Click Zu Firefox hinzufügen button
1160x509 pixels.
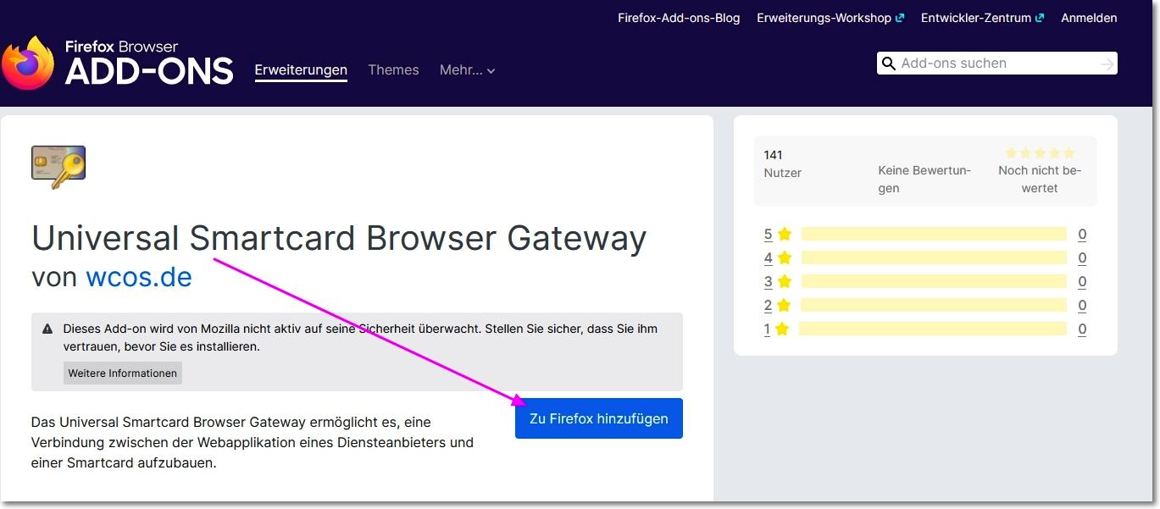click(x=599, y=418)
